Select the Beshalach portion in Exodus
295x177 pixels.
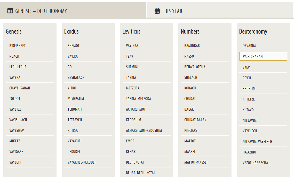point(76,78)
